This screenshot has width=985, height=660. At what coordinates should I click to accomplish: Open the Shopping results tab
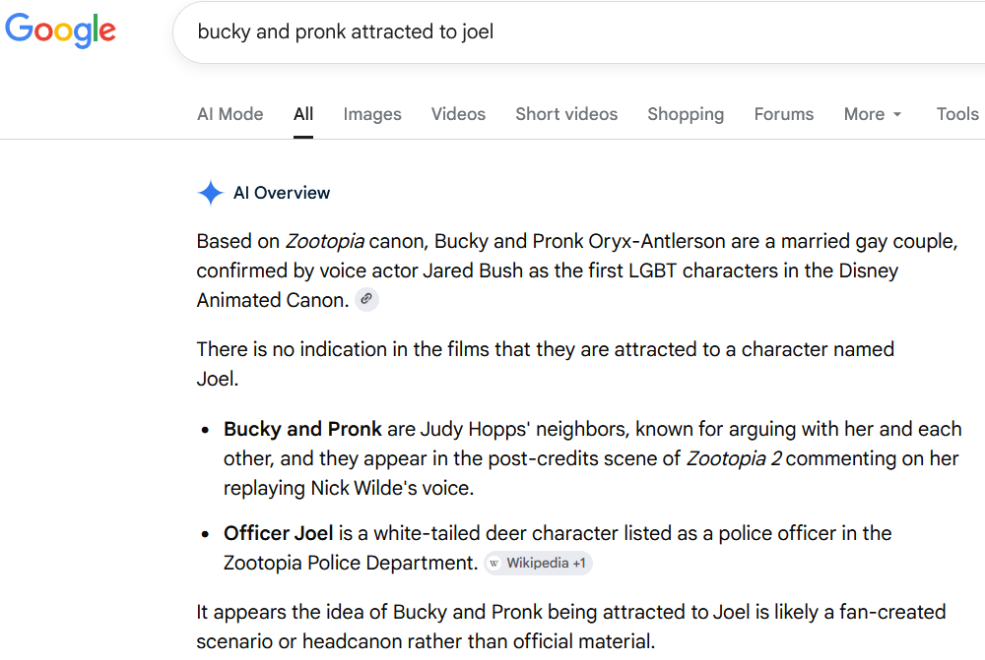tap(686, 114)
